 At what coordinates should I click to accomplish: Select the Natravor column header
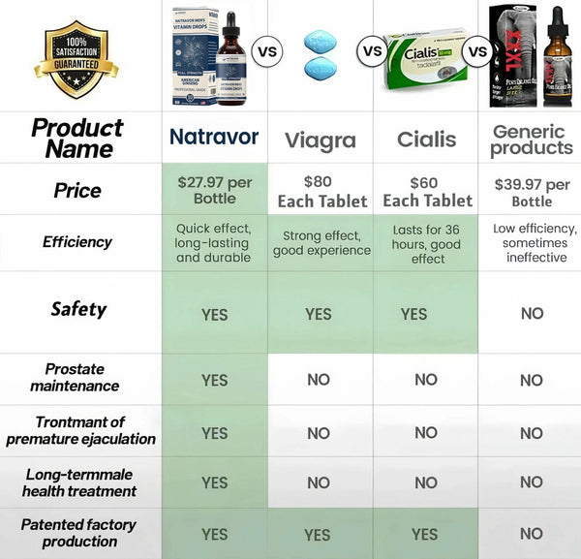[x=214, y=137]
